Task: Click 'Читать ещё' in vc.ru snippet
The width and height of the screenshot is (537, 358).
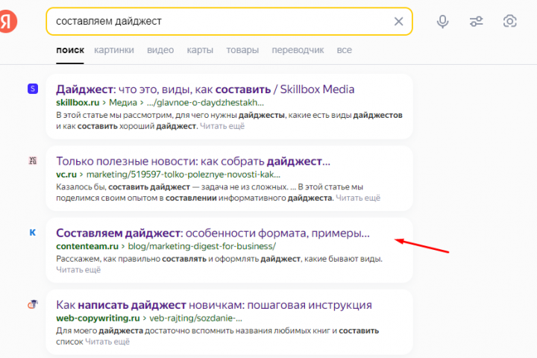Action: coord(358,198)
